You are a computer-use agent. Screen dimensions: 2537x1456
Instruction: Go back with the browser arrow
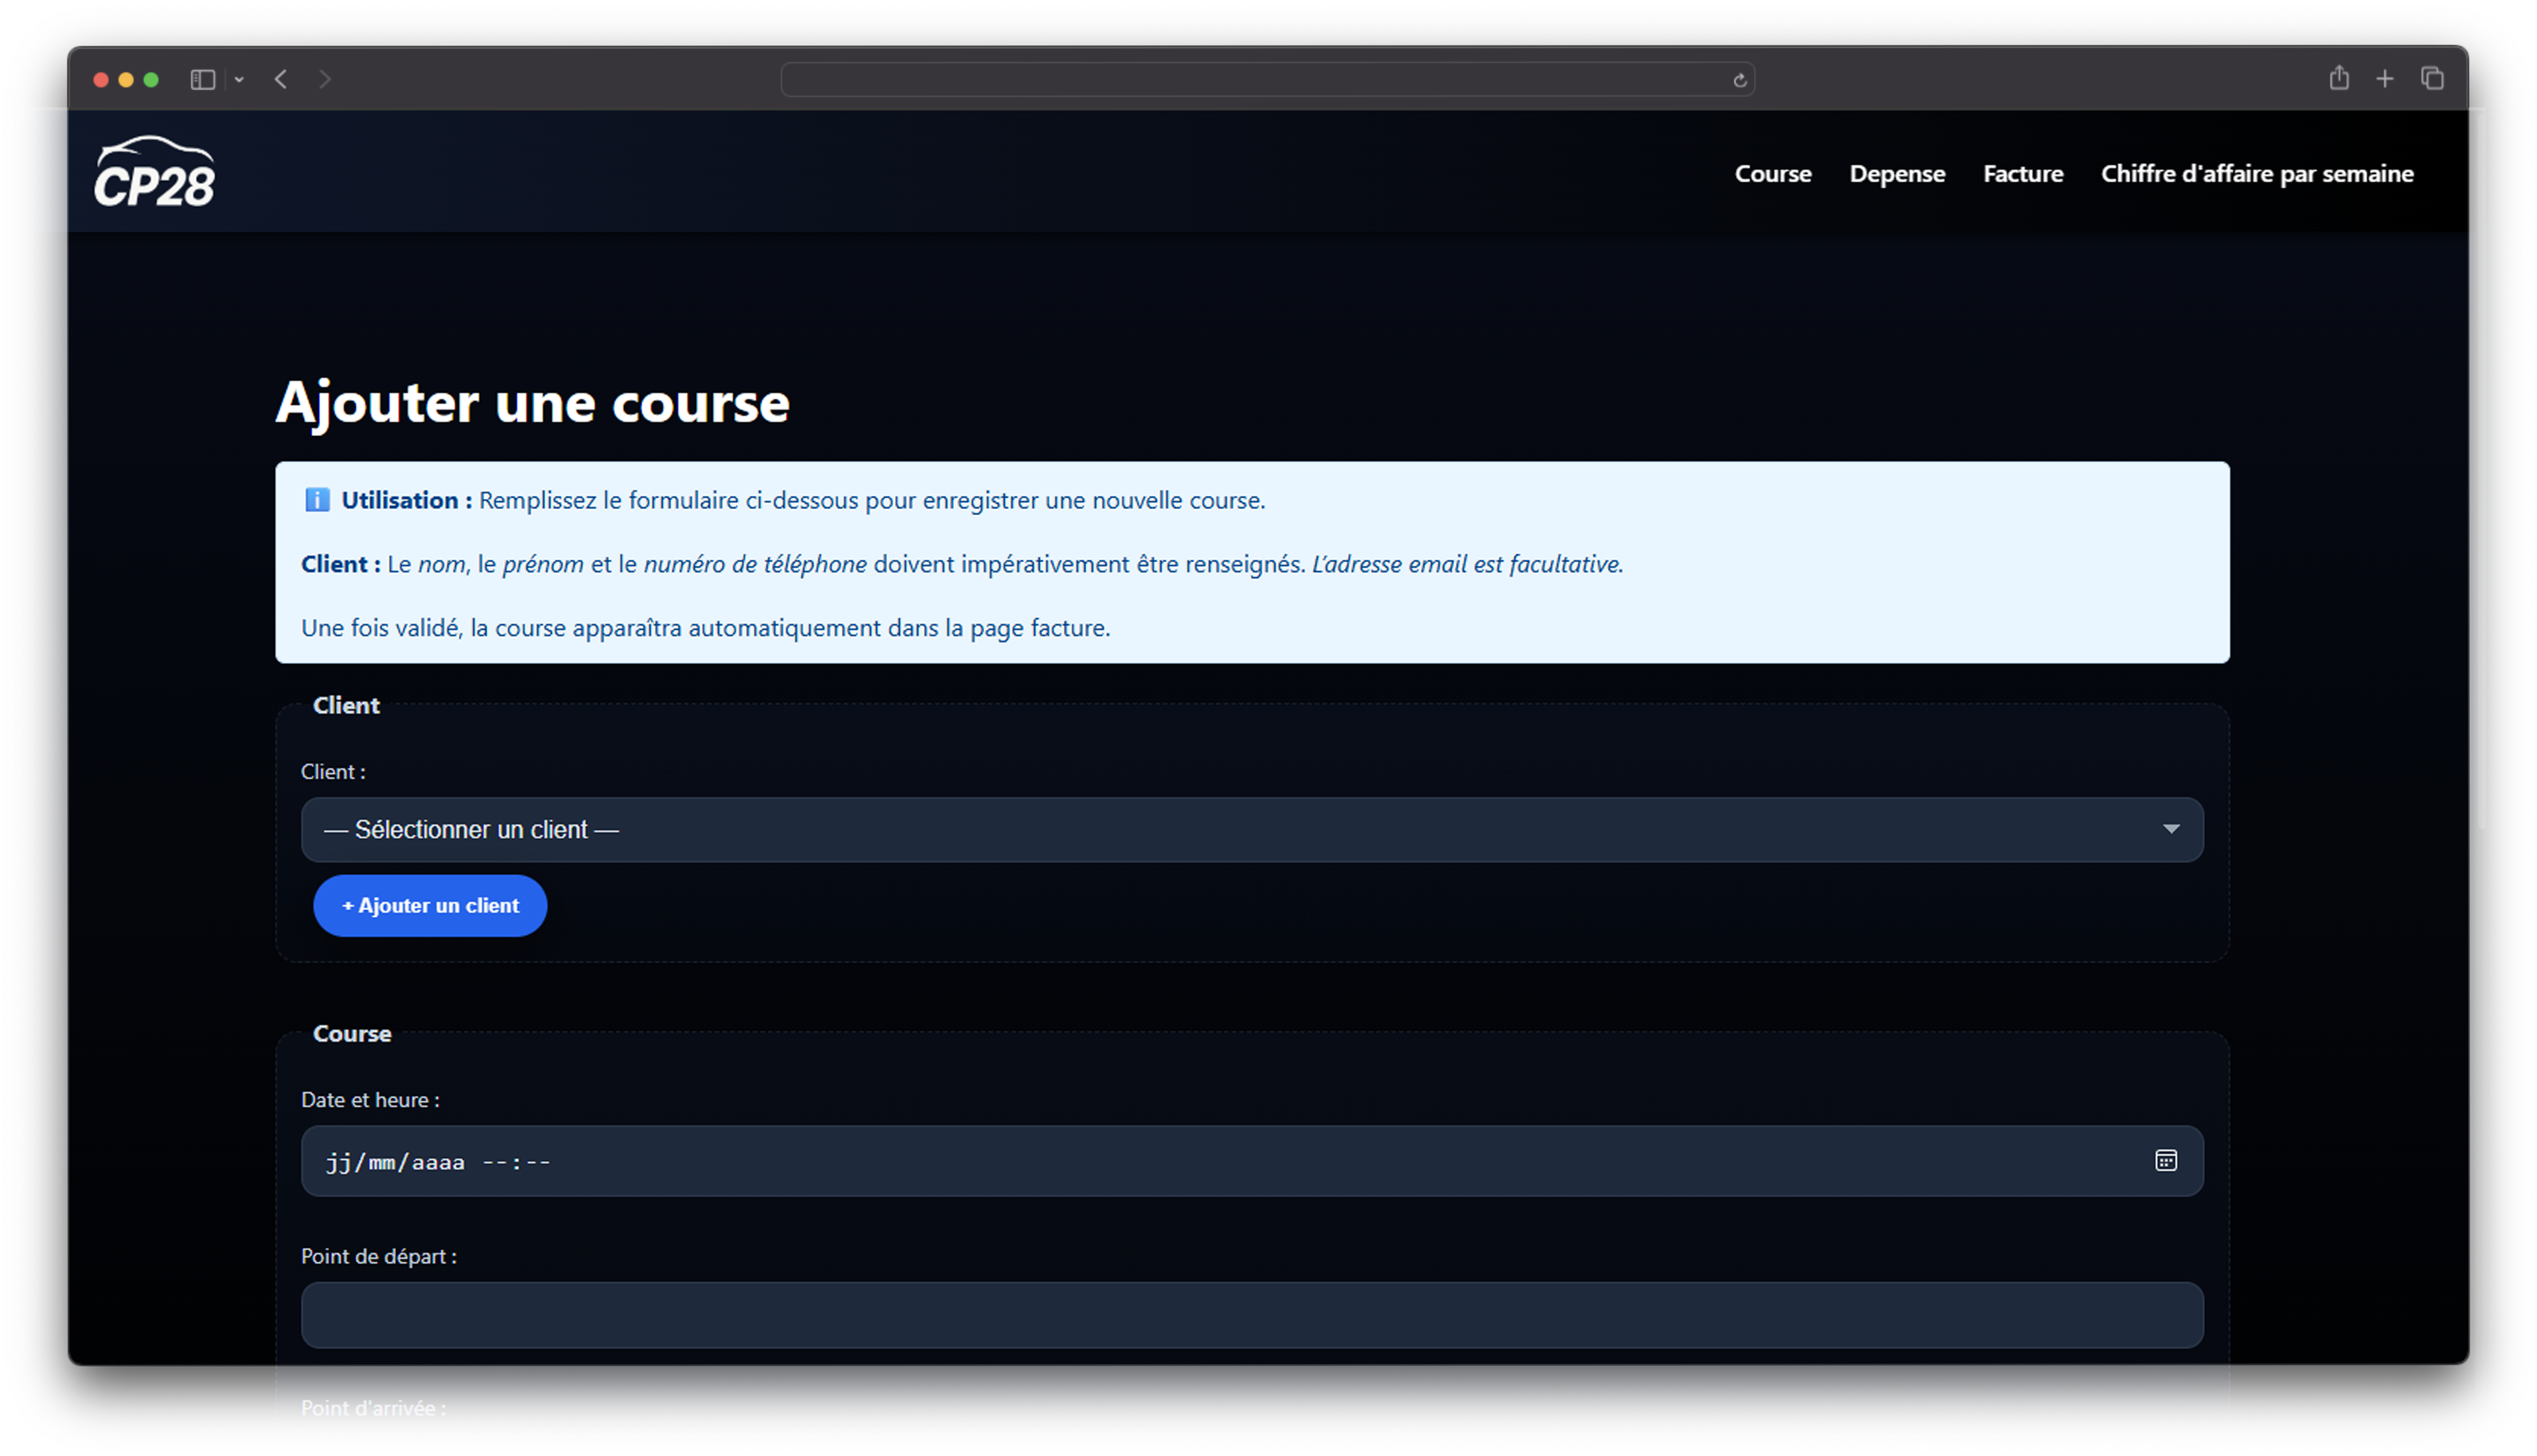(281, 79)
